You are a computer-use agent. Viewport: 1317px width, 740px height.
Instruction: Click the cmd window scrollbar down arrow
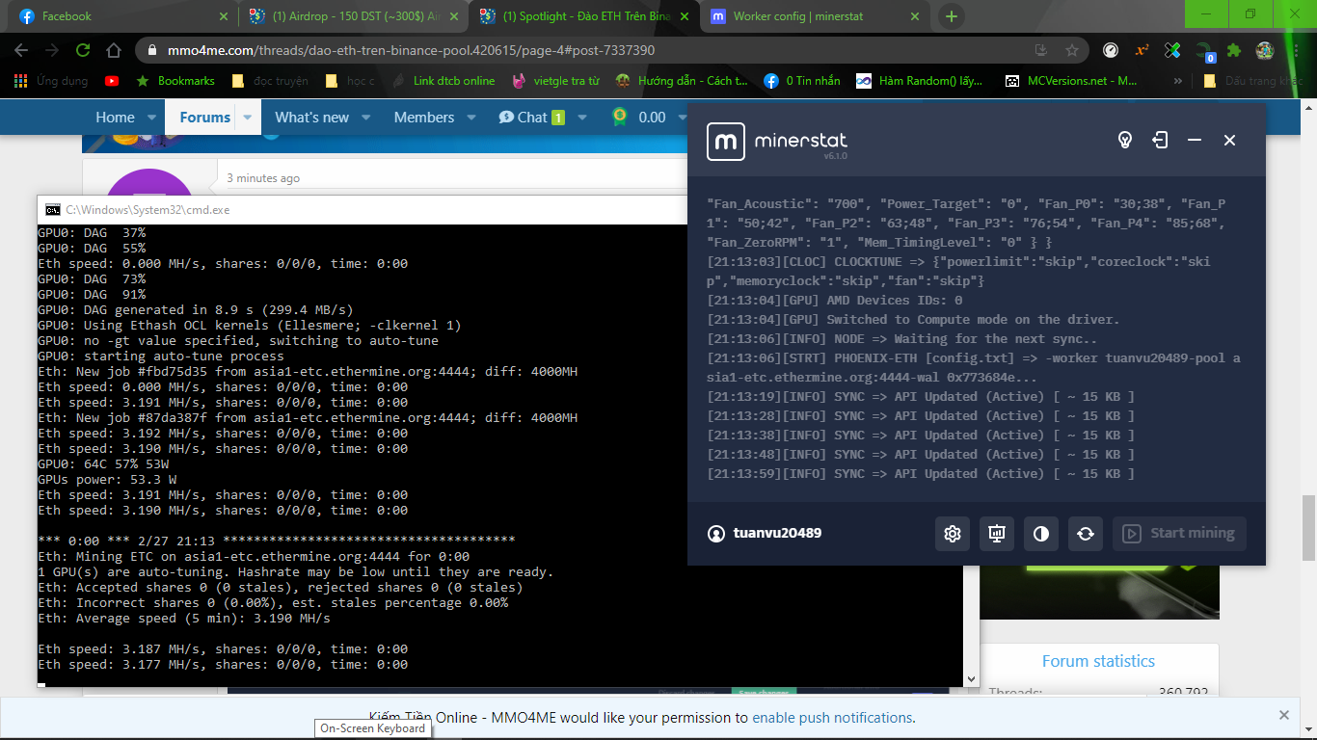pyautogui.click(x=972, y=679)
